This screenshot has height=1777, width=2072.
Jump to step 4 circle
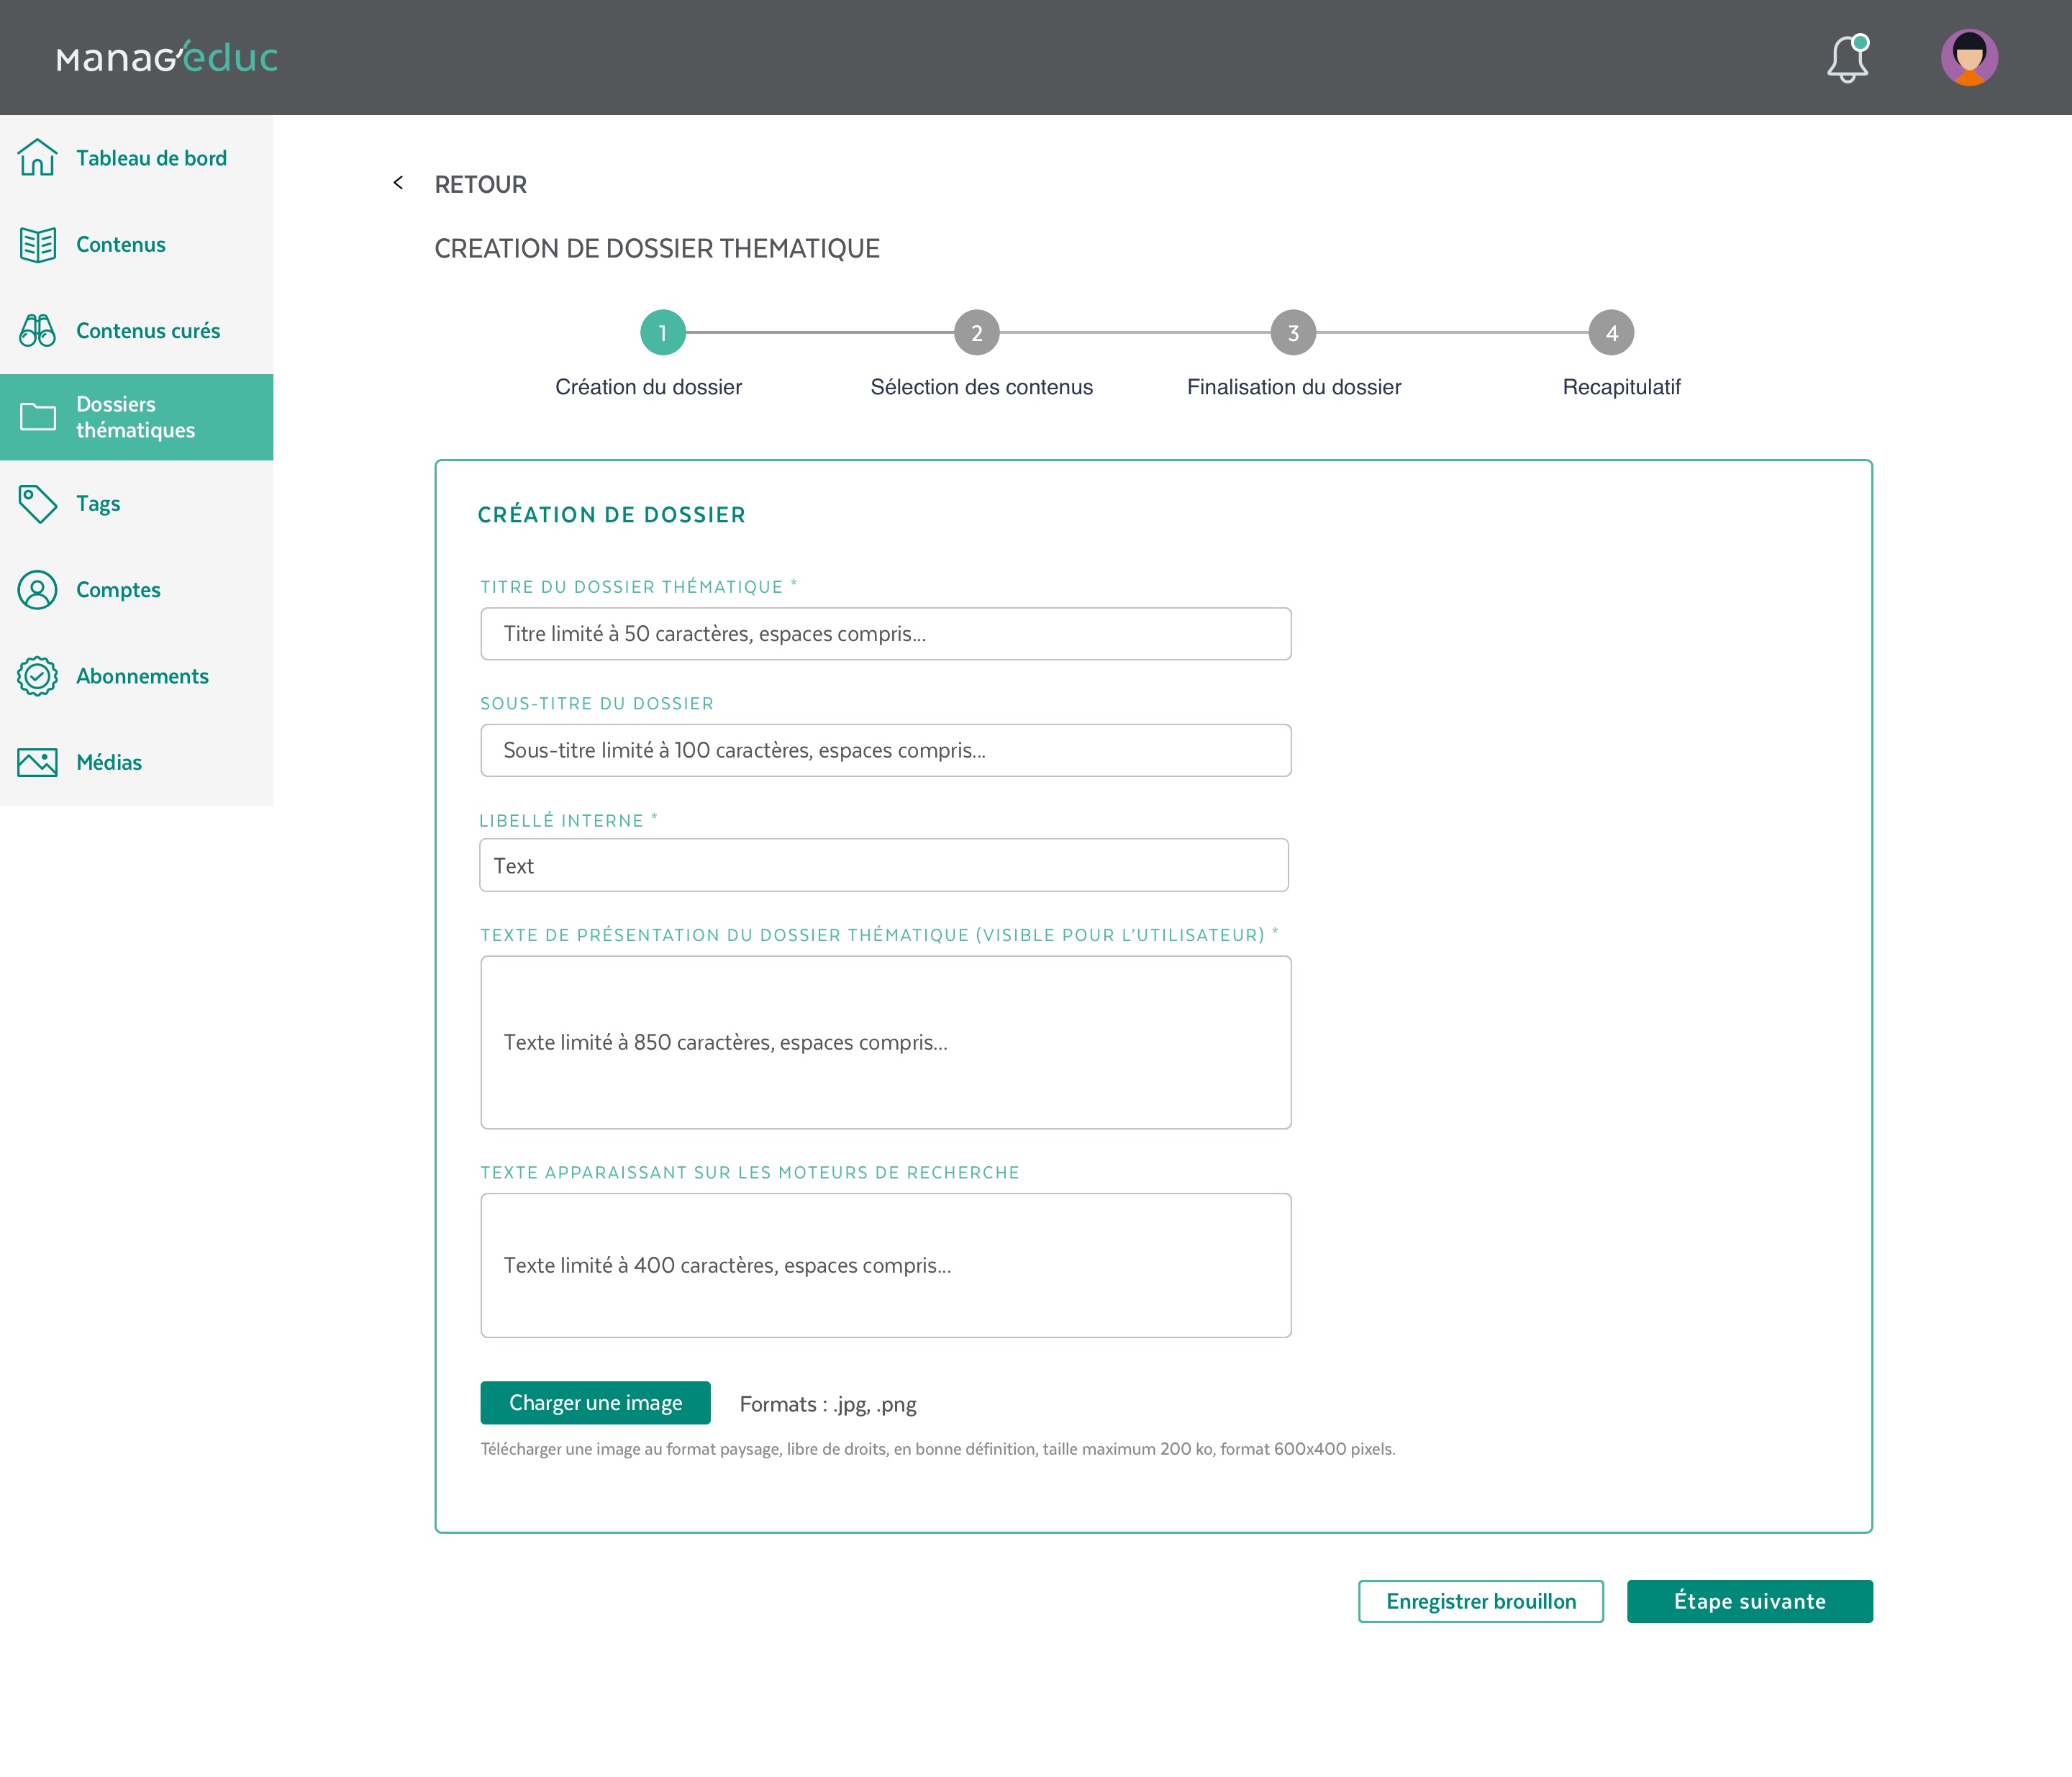point(1612,333)
